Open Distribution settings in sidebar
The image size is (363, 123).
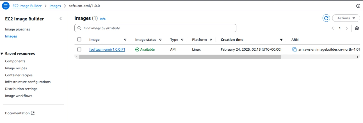(x=21, y=89)
